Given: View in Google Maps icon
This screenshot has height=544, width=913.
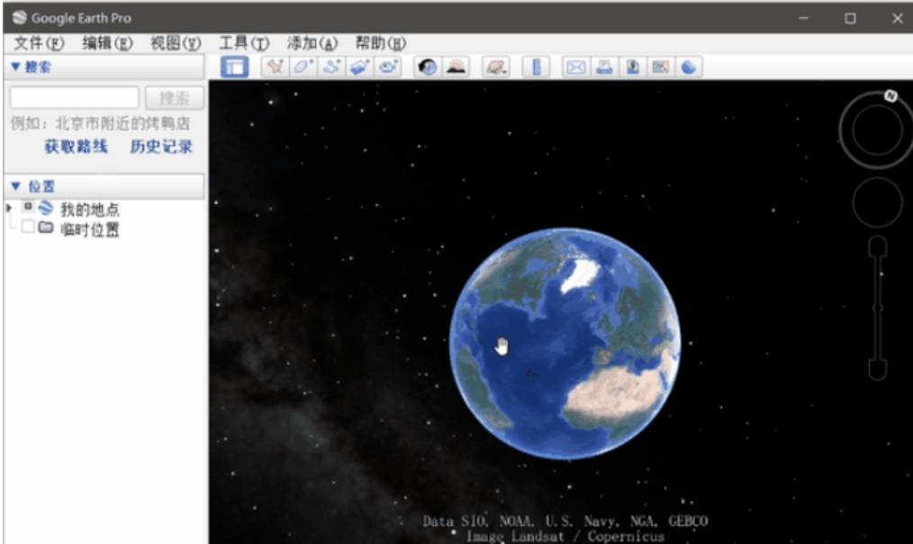Looking at the screenshot, I should [660, 67].
